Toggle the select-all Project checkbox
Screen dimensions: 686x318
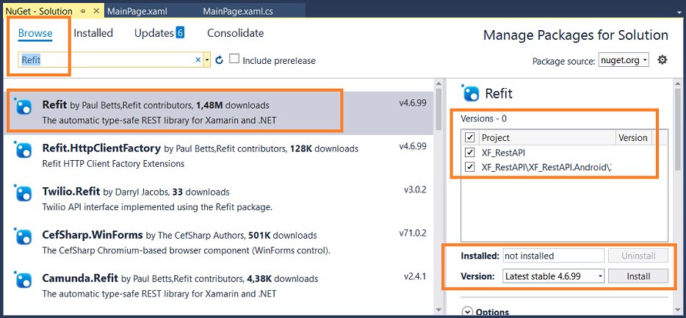(x=470, y=138)
